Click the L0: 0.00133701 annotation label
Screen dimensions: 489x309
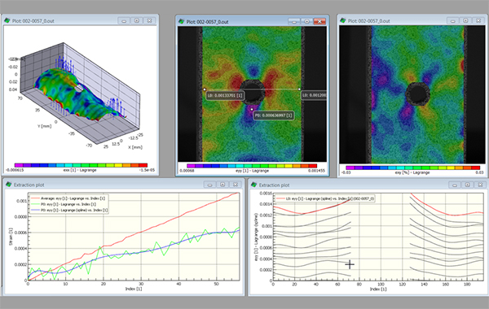pos(225,95)
